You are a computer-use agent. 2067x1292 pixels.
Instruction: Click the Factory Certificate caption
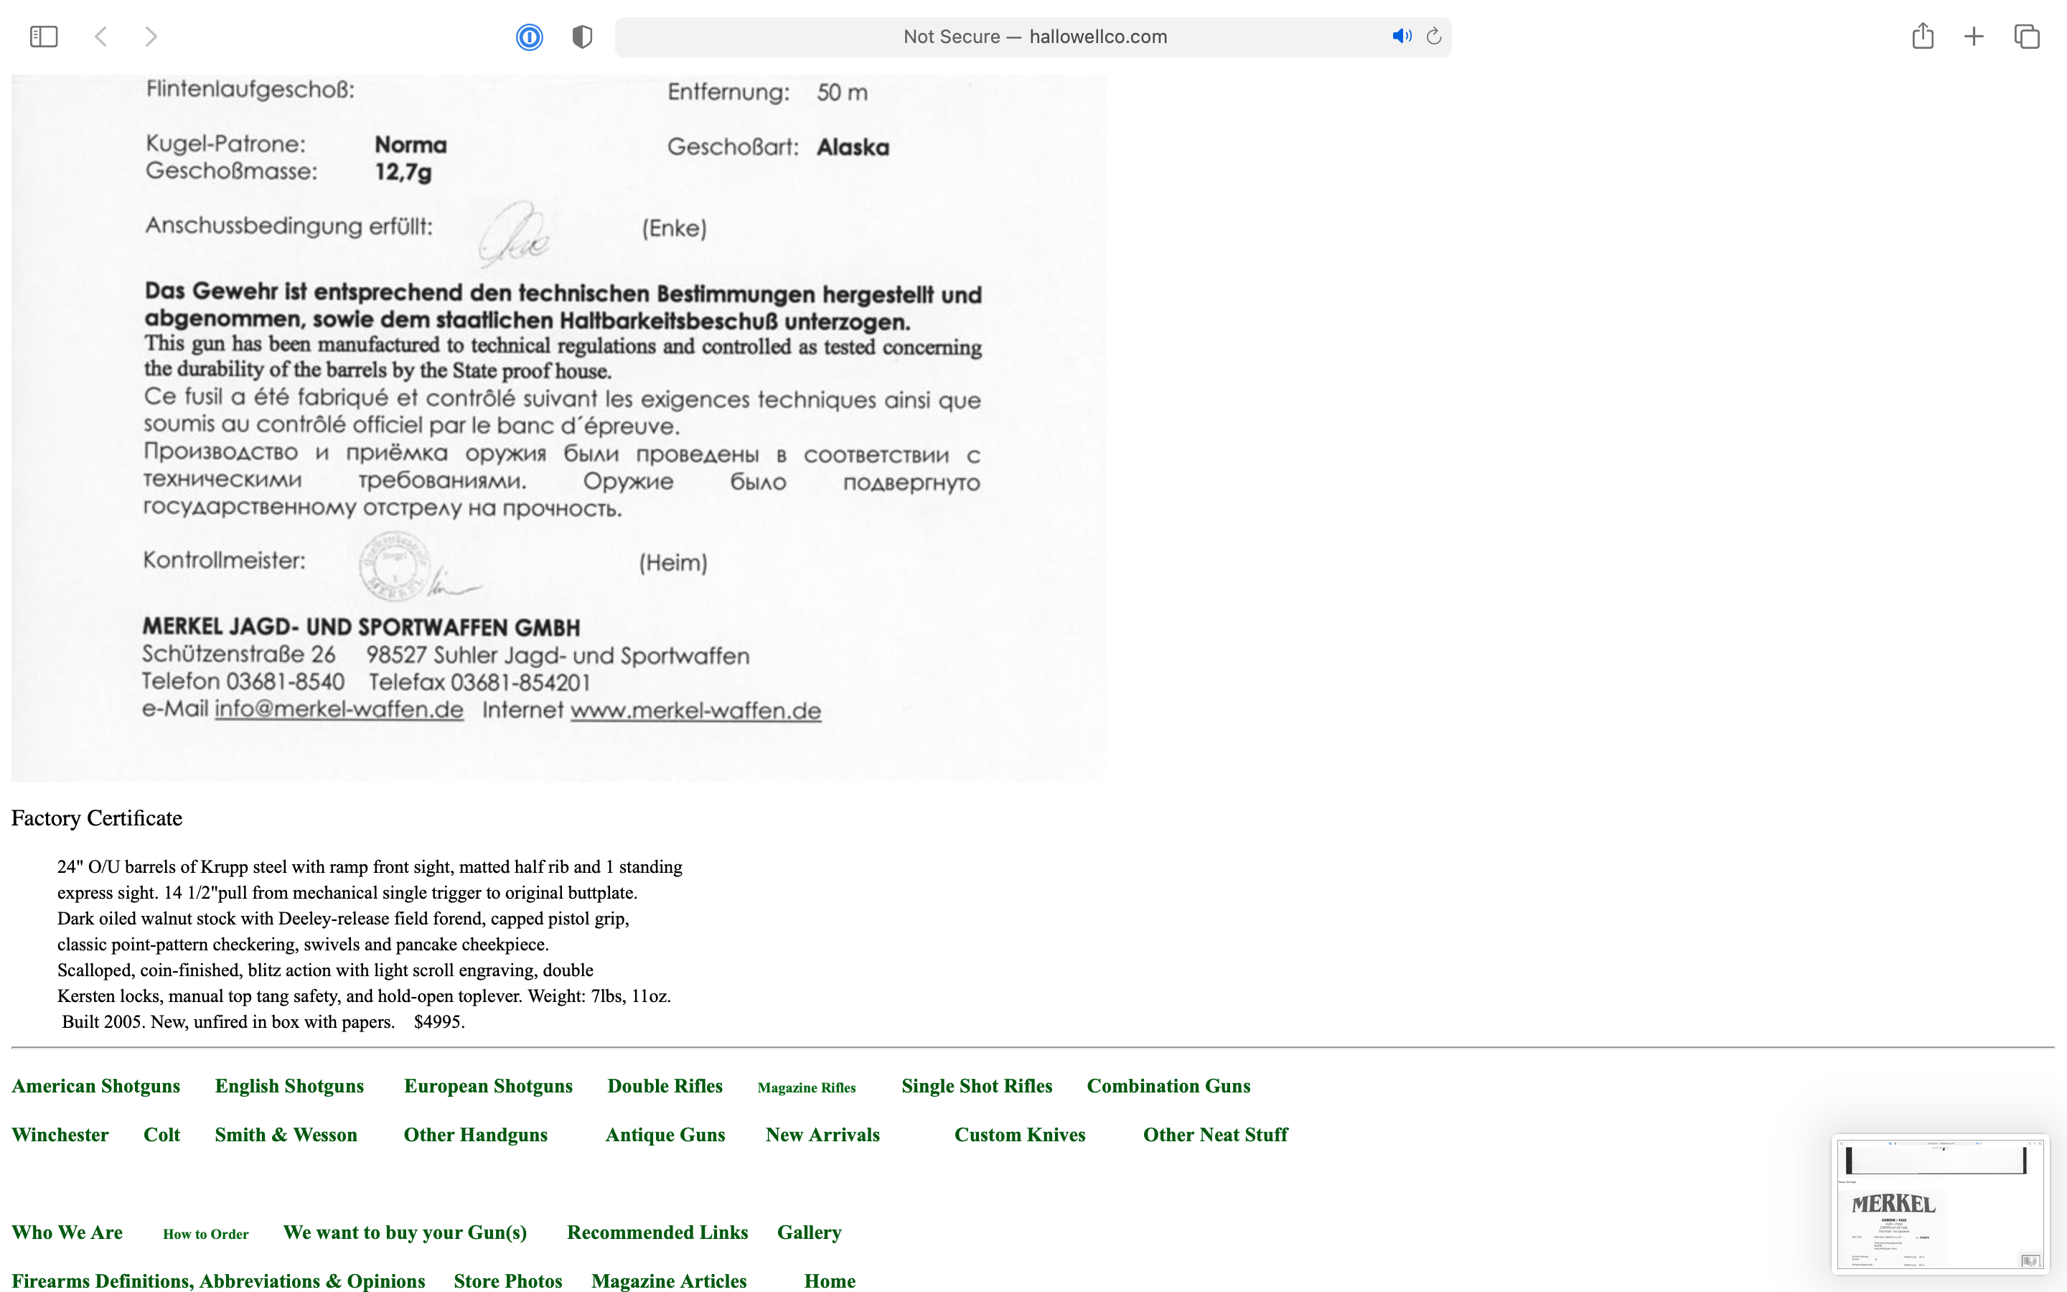click(x=96, y=818)
